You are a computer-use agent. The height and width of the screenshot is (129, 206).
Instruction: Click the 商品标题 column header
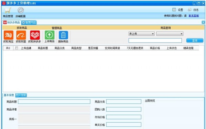tap(43, 48)
